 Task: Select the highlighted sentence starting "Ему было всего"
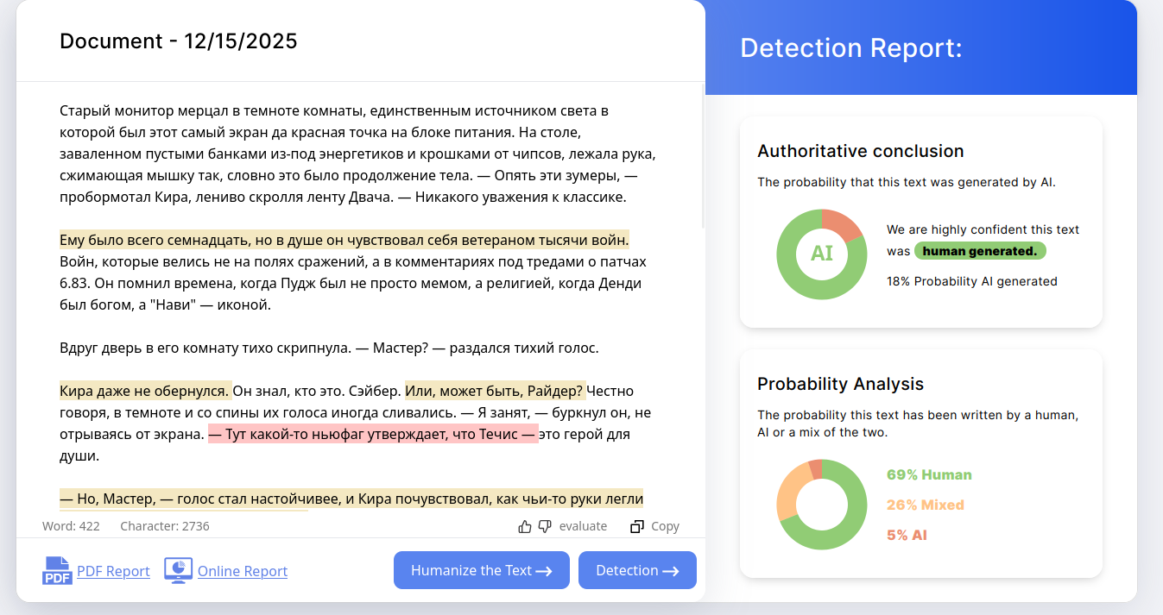click(344, 240)
